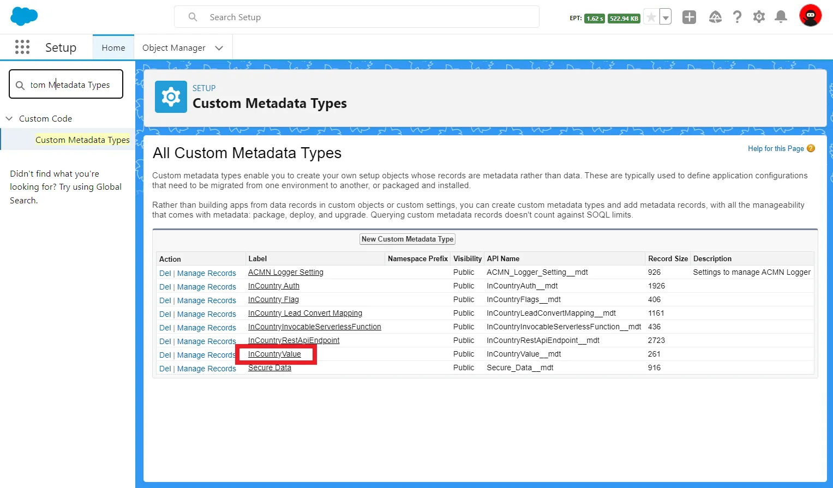The height and width of the screenshot is (488, 833).
Task: Open the InCountryValue metadata type link
Action: 274,354
